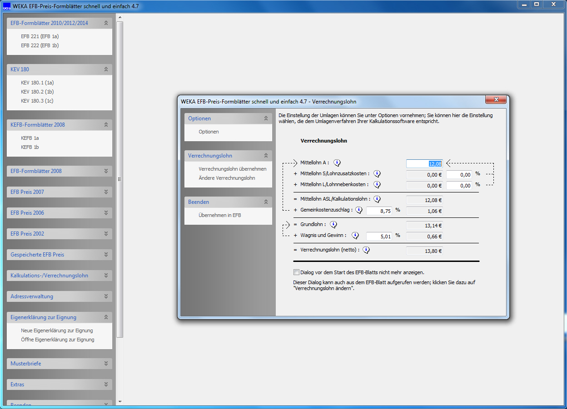
Task: Collapse the Optionen panel in the dialog
Action: 266,118
